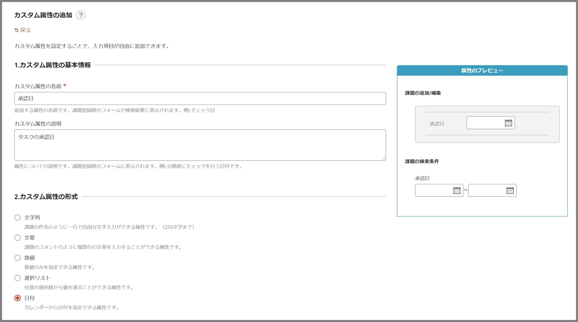Click the 承認日 date field in edit preview
578x322 pixels.
485,123
